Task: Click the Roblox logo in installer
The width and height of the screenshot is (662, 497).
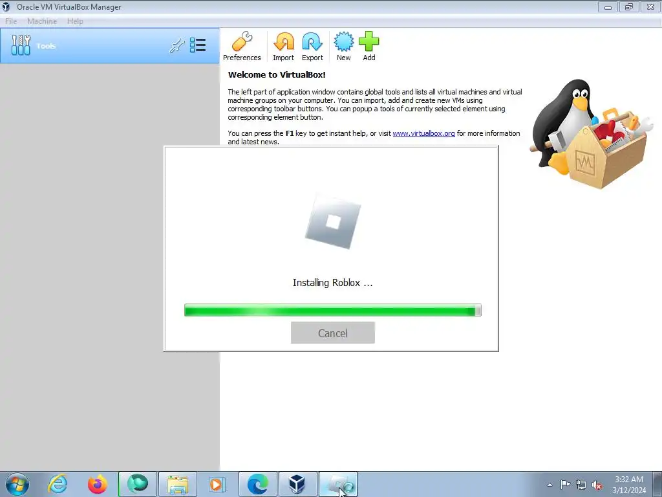Action: click(333, 221)
